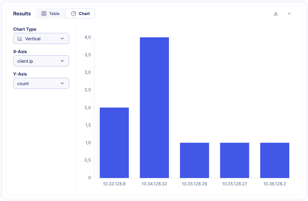Select the 10.36.128.2 bar
308x201 pixels.
point(275,160)
